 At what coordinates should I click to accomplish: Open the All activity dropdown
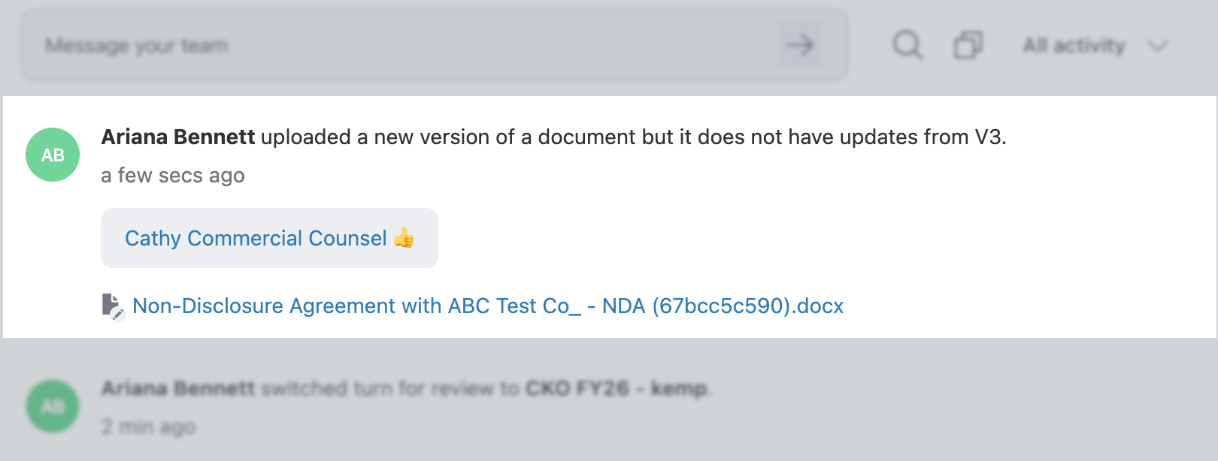pyautogui.click(x=1095, y=46)
